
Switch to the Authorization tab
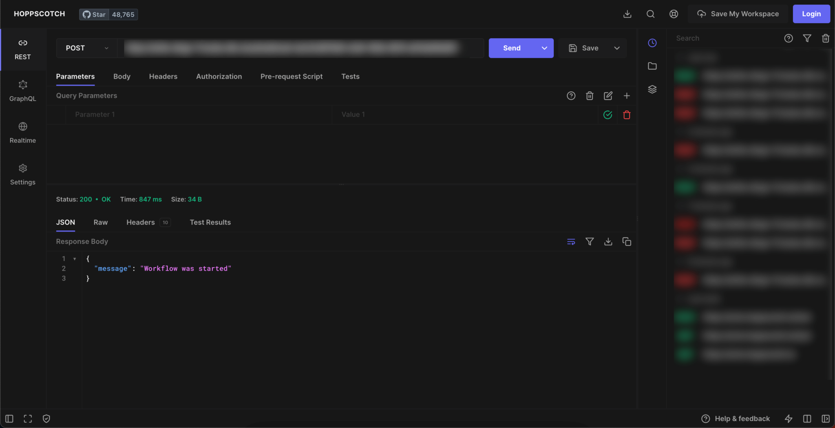click(219, 77)
